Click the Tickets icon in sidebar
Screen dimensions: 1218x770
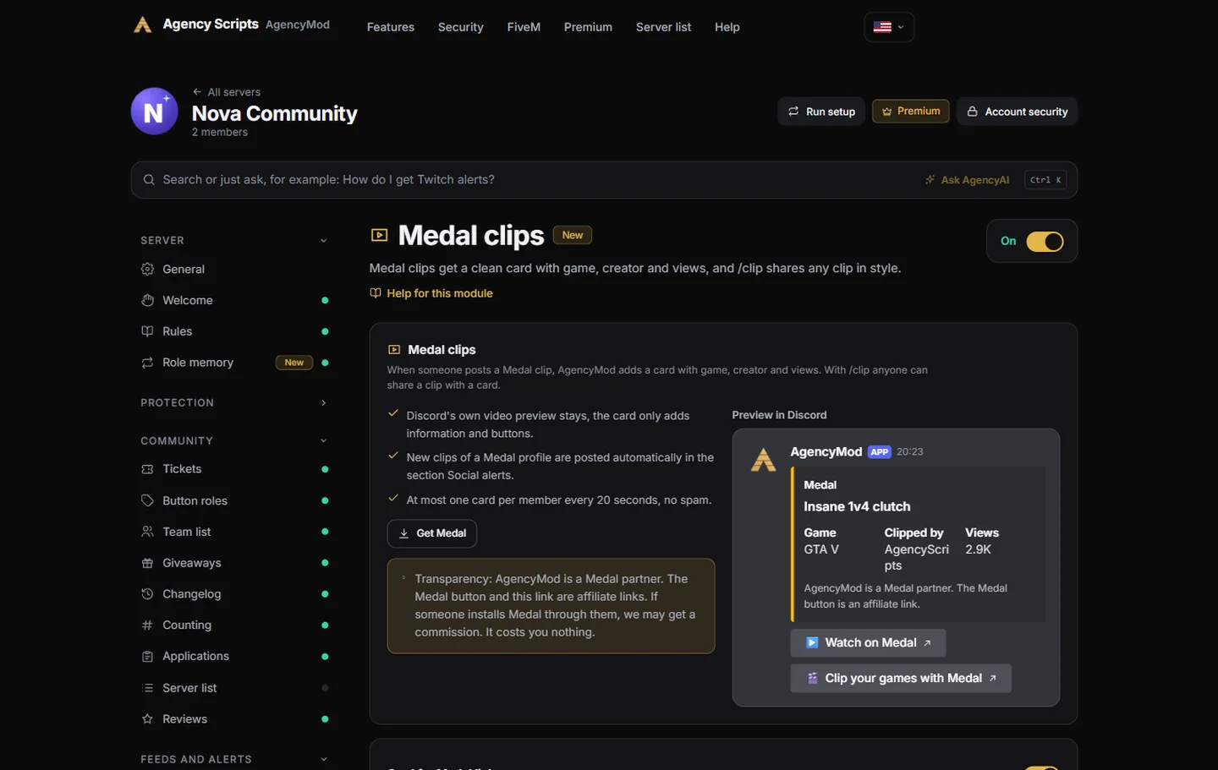pyautogui.click(x=147, y=469)
